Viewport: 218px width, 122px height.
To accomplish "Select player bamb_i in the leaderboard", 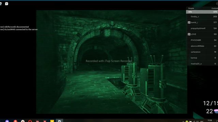I will pyautogui.click(x=202, y=22).
